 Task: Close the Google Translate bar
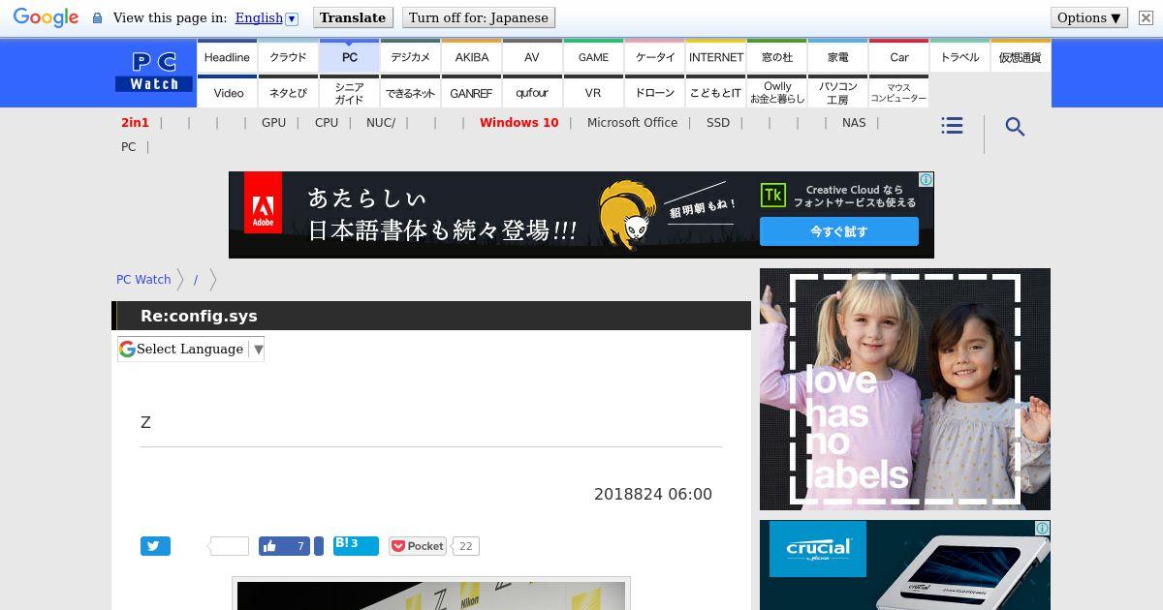point(1146,17)
